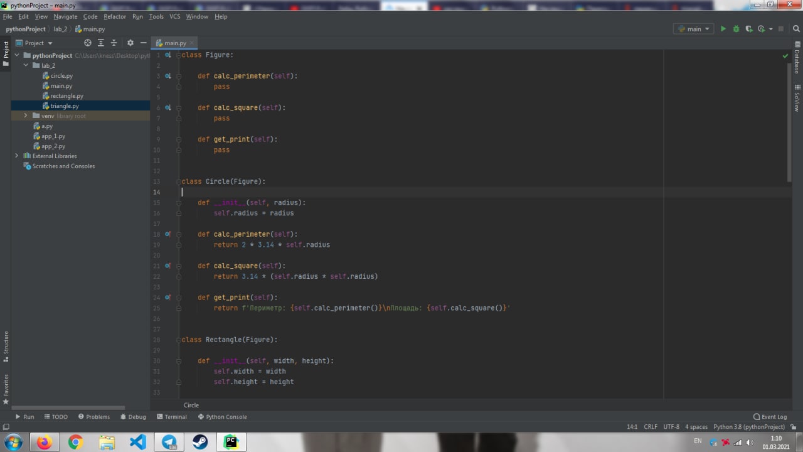Fold the Figure class on line 1
Viewport: 803px width, 452px height.
[179, 55]
